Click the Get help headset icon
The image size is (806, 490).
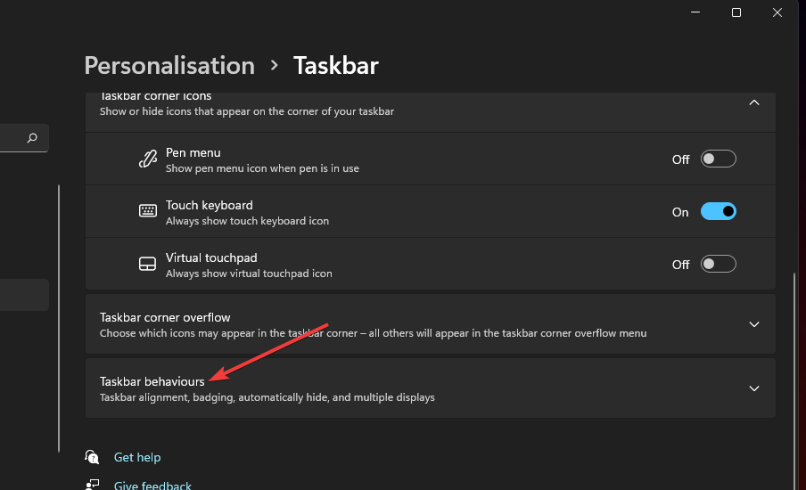click(93, 457)
